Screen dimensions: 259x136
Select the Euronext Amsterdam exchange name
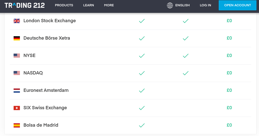pos(46,90)
